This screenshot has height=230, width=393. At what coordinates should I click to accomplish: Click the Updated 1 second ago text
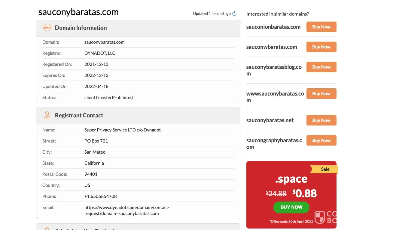tap(212, 13)
